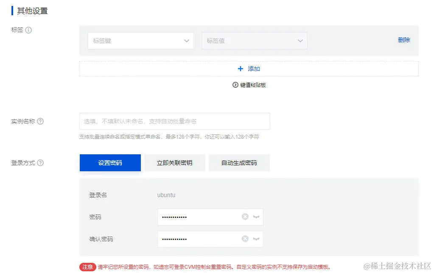434x273 pixels.
Task: Click the 删除 link to remove the tag row
Action: (x=403, y=39)
